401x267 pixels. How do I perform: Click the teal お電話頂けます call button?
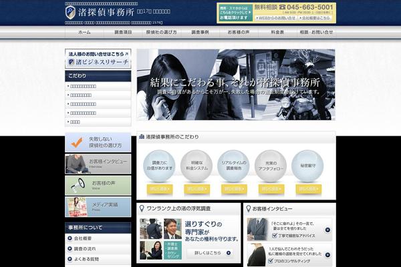(235, 13)
